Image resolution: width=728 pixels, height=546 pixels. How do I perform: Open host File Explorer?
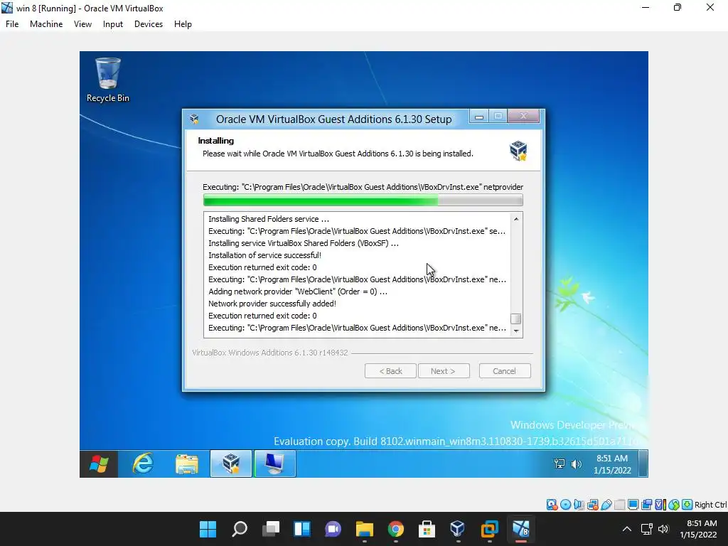(x=365, y=529)
